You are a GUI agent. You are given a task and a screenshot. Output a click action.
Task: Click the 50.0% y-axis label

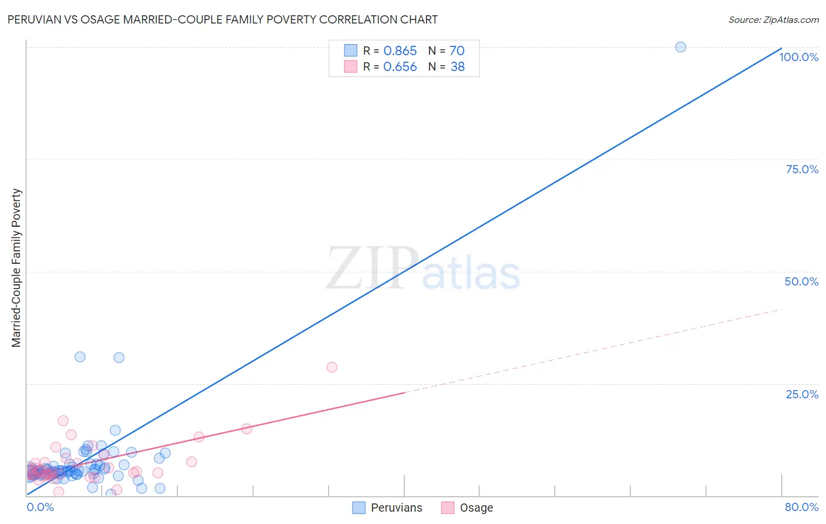[801, 281]
